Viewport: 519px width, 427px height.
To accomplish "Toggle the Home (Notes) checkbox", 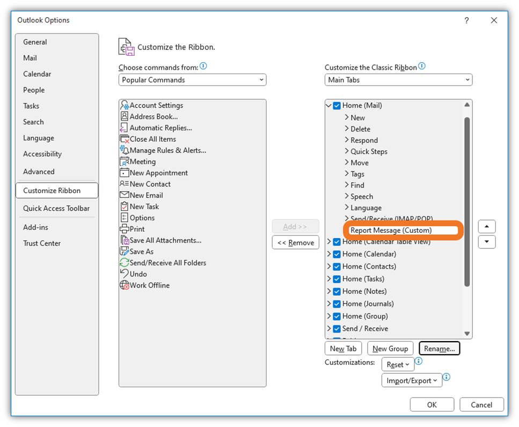I will pyautogui.click(x=337, y=291).
